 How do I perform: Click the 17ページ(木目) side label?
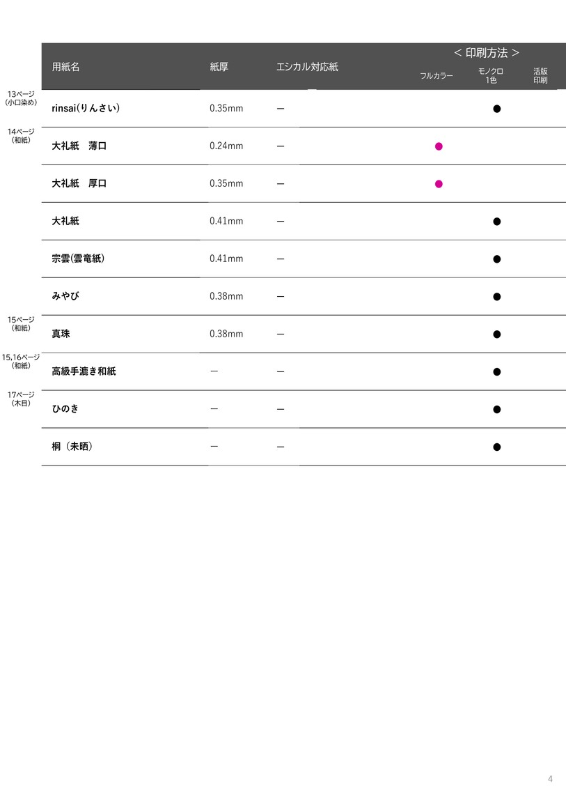(21, 399)
